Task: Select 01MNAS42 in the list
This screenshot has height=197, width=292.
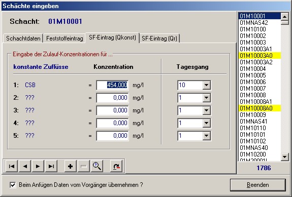Action: click(x=259, y=23)
